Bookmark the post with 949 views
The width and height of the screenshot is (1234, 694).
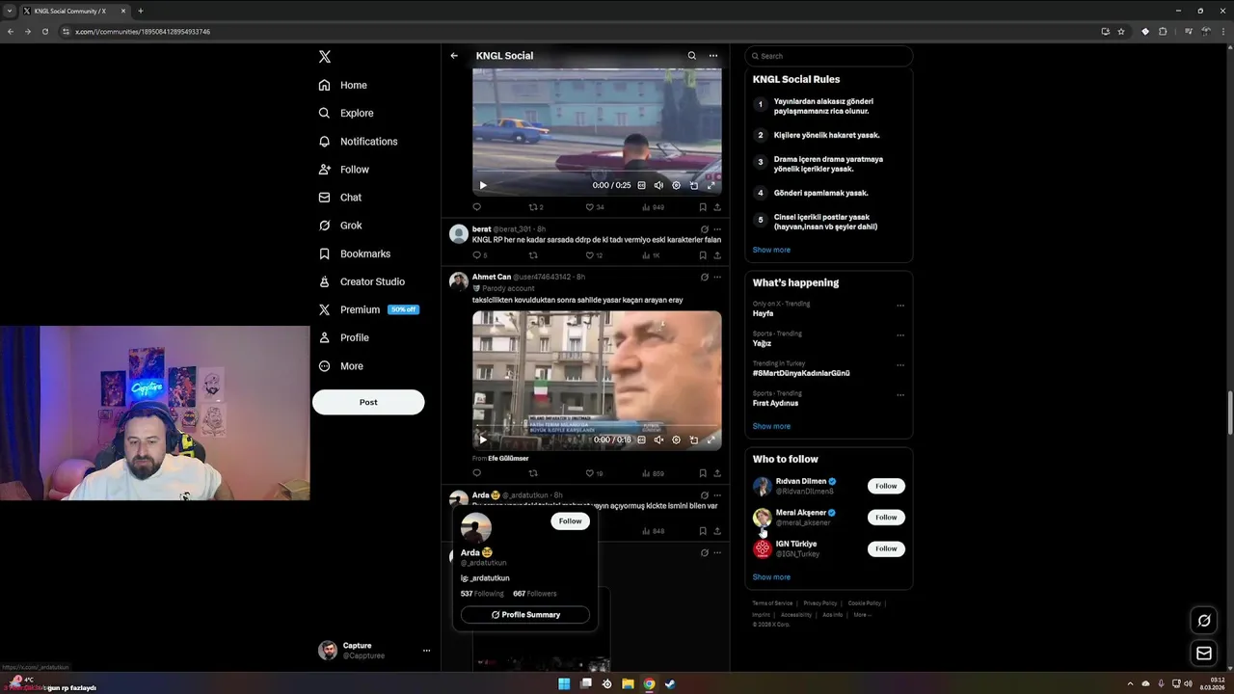coord(703,207)
